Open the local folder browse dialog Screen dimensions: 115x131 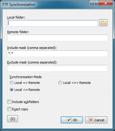(x=103, y=23)
